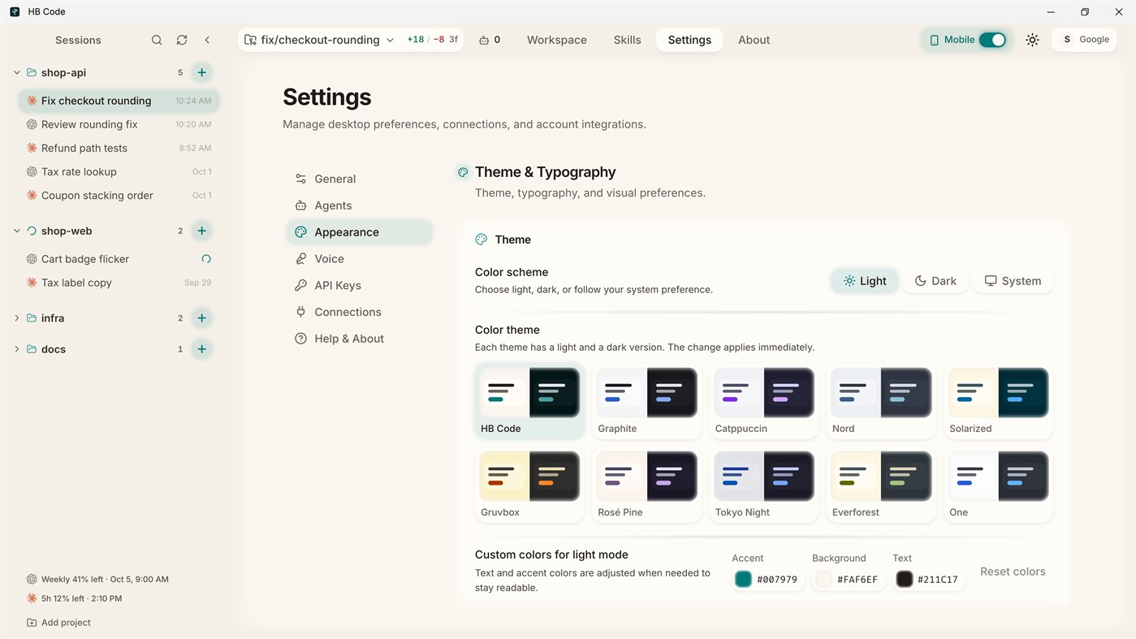Viewport: 1136px width, 639px height.
Task: Collapse the shop-api project group
Action: pos(17,72)
